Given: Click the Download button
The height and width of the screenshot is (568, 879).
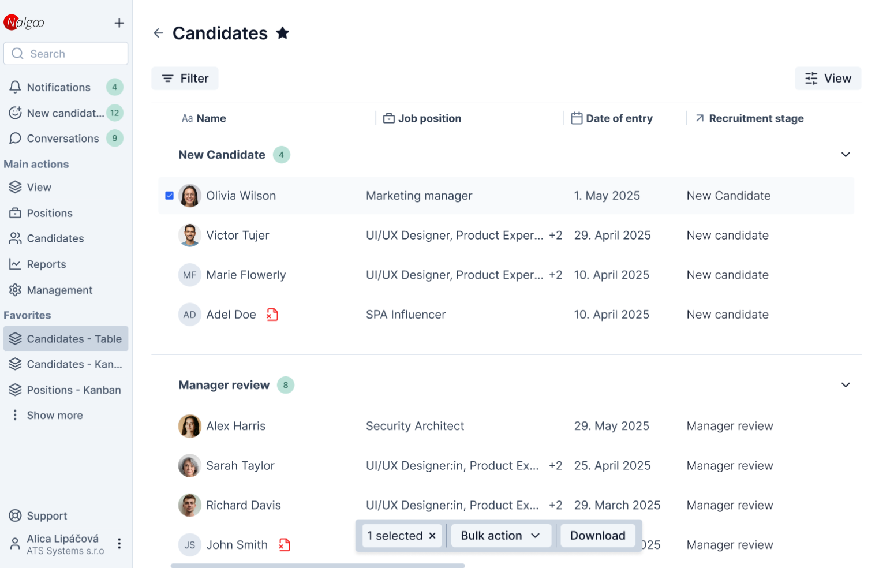Looking at the screenshot, I should [x=597, y=536].
